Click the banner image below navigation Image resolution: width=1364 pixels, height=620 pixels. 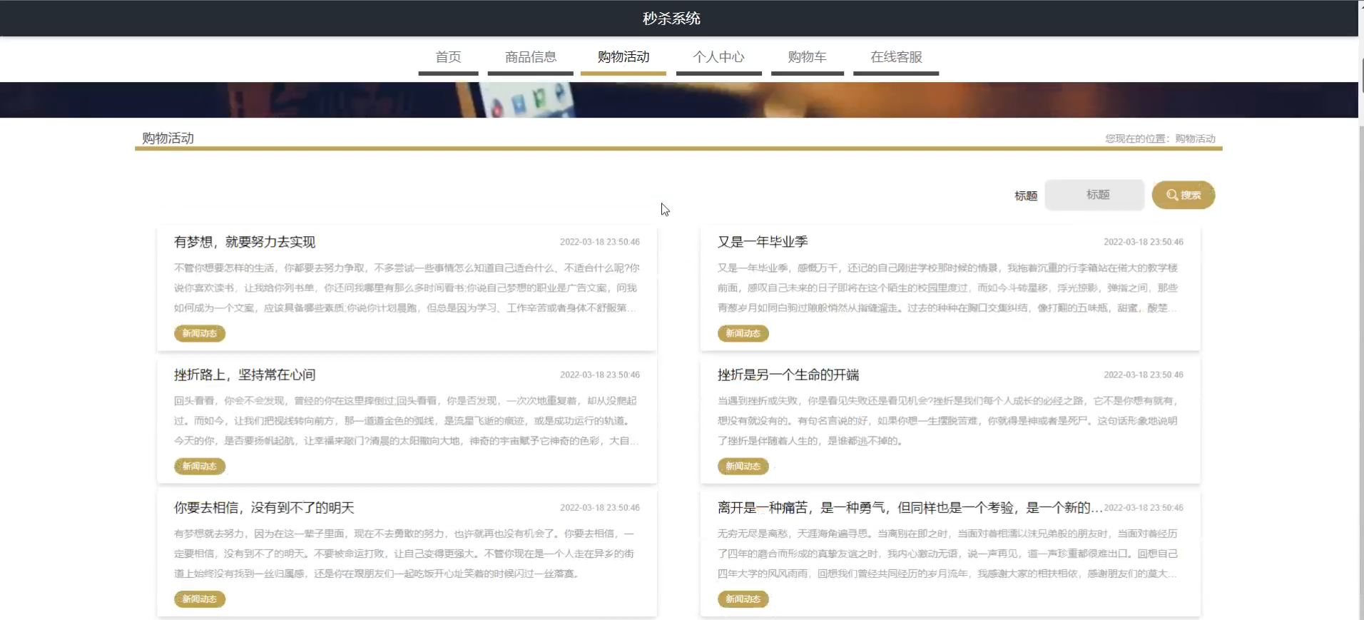click(678, 100)
